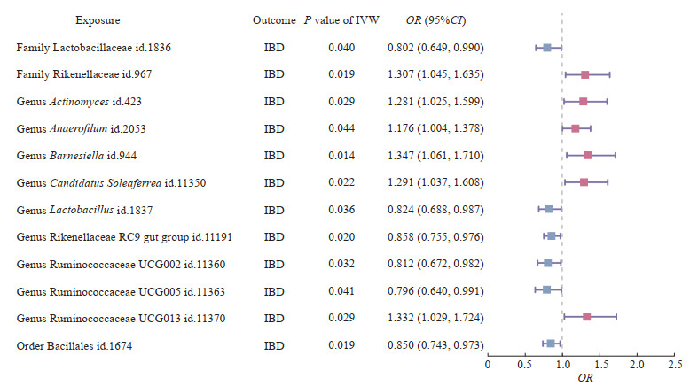Click the 1.0 tick on the OR axis
The image size is (690, 386).
click(561, 365)
